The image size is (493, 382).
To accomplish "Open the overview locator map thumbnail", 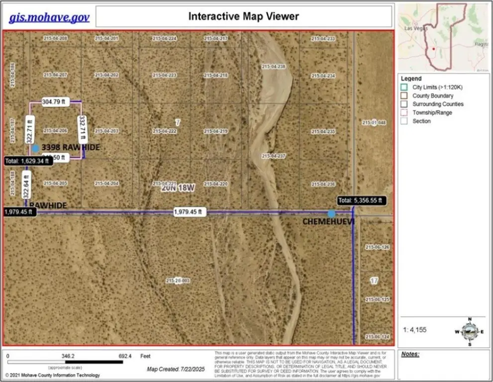I will point(444,38).
